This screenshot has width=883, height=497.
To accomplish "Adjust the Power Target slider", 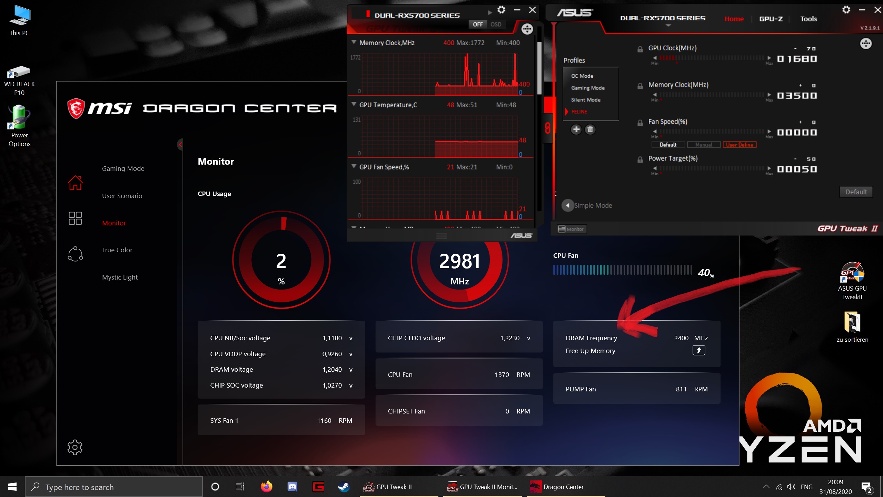I will point(711,168).
